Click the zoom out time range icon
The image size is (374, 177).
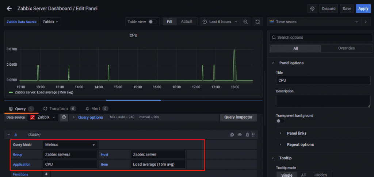pyautogui.click(x=245, y=22)
